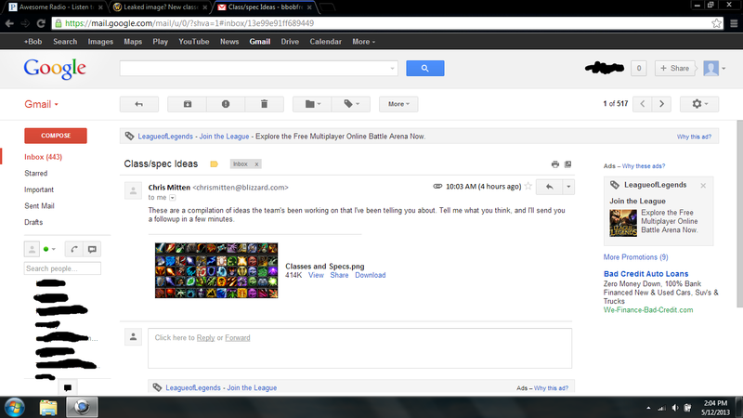Click the attachment paperclip icon
The height and width of the screenshot is (418, 743).
click(x=437, y=187)
